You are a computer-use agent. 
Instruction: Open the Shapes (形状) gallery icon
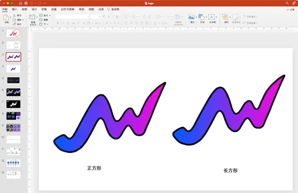click(x=202, y=17)
